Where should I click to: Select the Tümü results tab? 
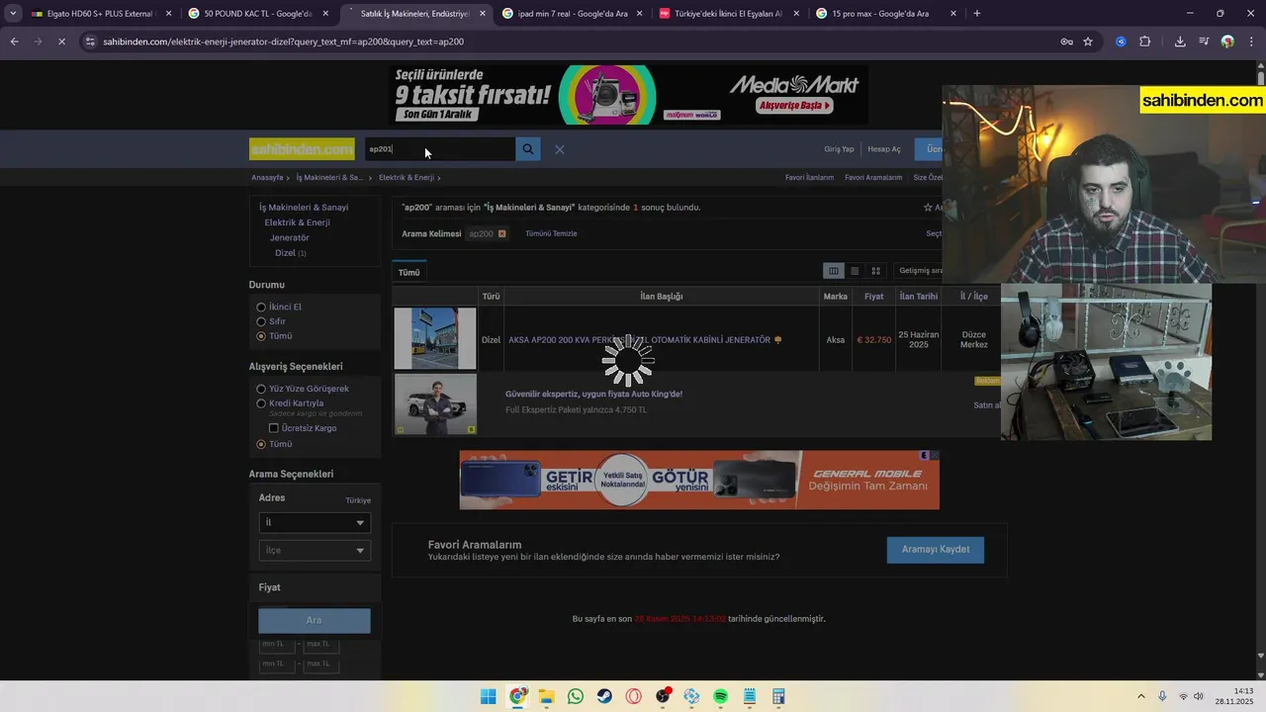pos(408,272)
